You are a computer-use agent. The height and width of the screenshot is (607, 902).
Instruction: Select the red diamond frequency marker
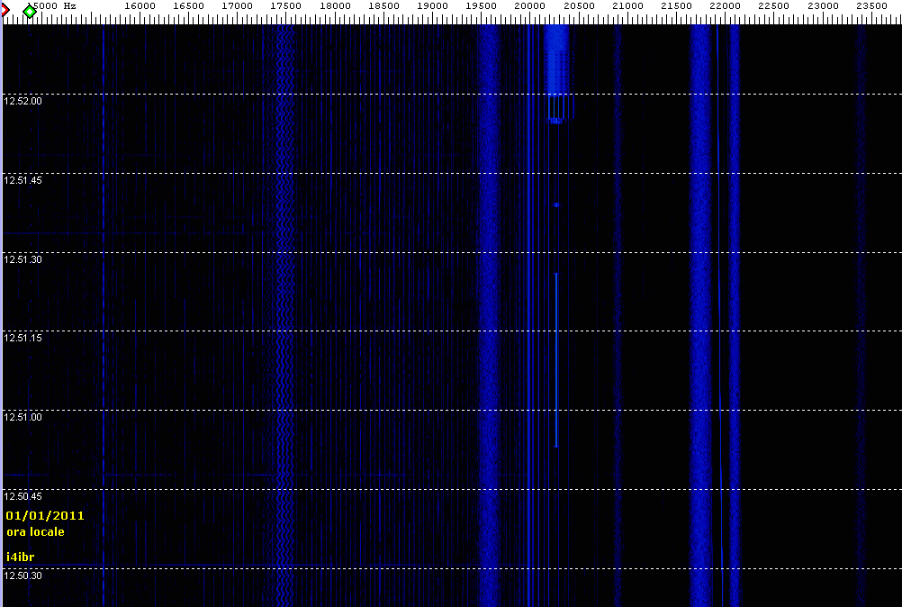[x=5, y=10]
